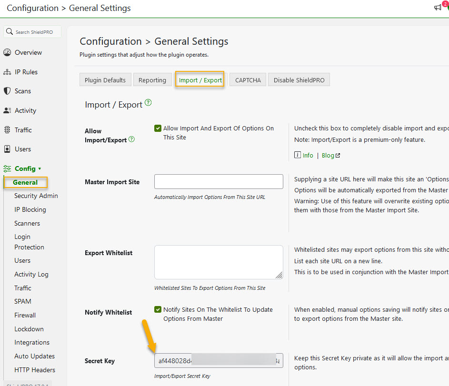Screen dimensions: 449x386
Task: Open Overview in the sidebar
Action: pos(28,52)
